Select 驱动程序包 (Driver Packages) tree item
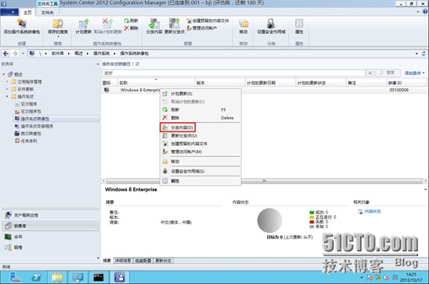Screen dimensions: 429x284 tap(28, 111)
